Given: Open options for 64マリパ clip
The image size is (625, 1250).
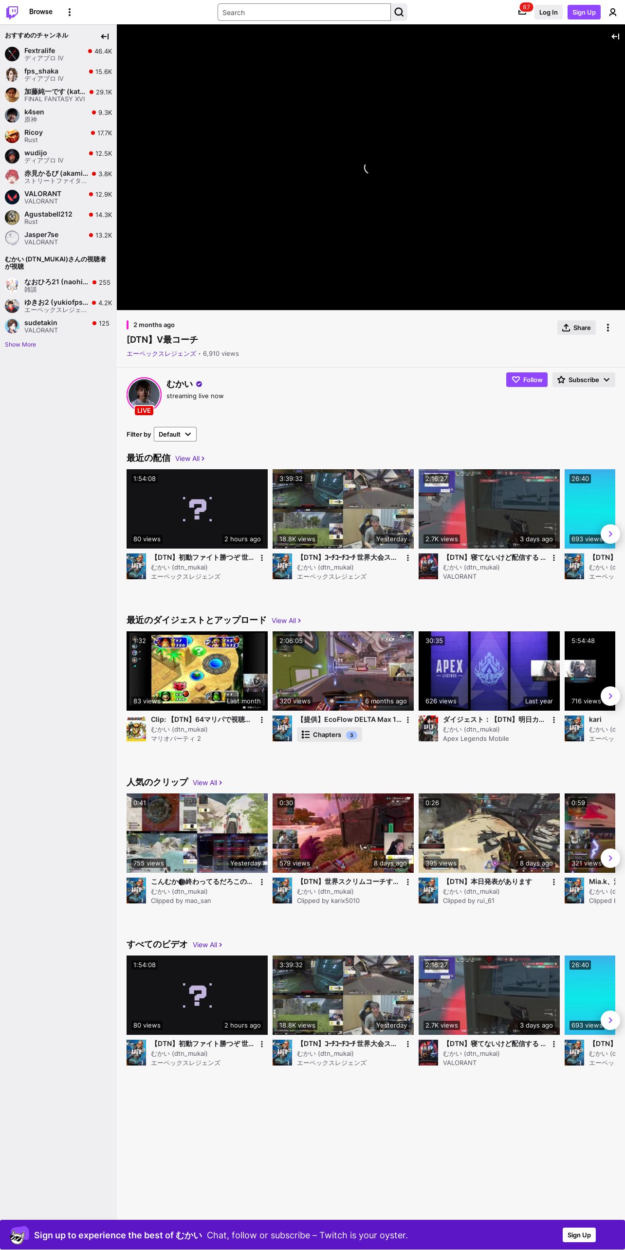Looking at the screenshot, I should point(262,720).
